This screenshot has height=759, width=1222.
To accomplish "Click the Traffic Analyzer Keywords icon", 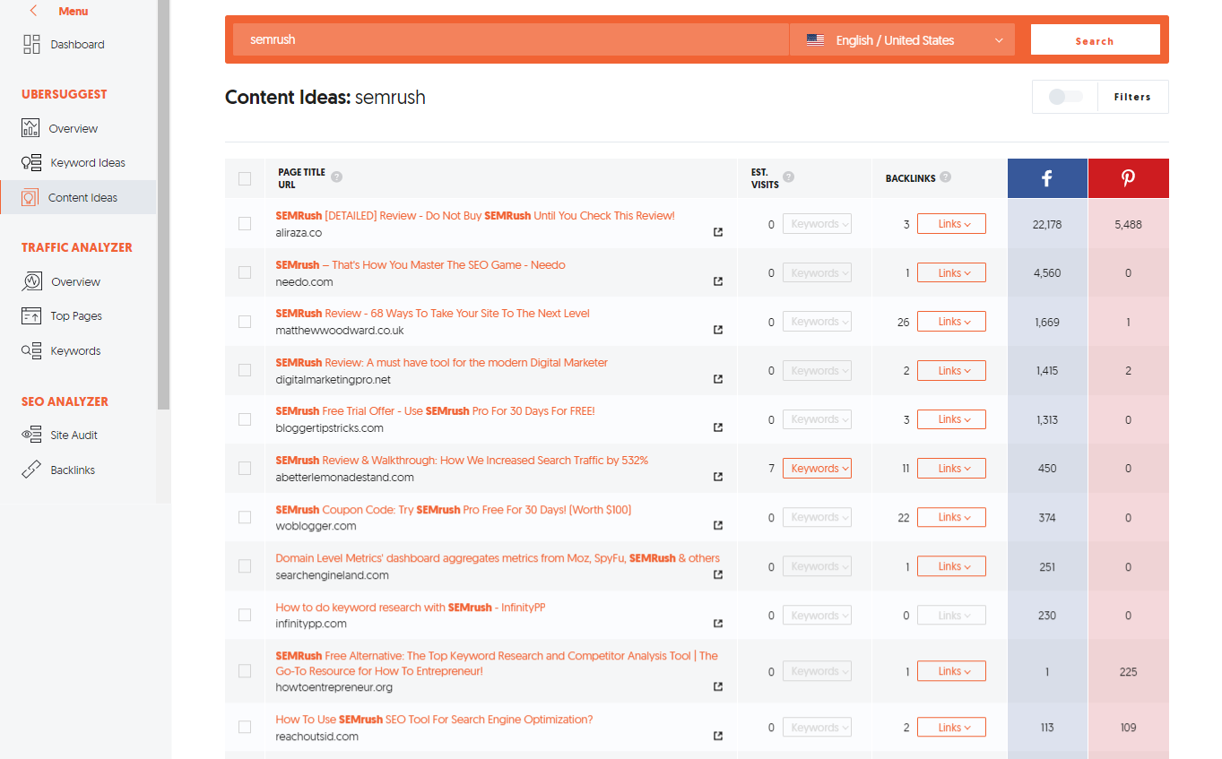I will pos(31,350).
